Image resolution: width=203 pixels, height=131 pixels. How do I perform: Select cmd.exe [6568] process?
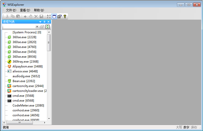[23, 101]
